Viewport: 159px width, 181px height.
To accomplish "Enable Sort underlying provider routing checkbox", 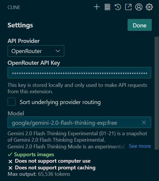I will 12,102.
